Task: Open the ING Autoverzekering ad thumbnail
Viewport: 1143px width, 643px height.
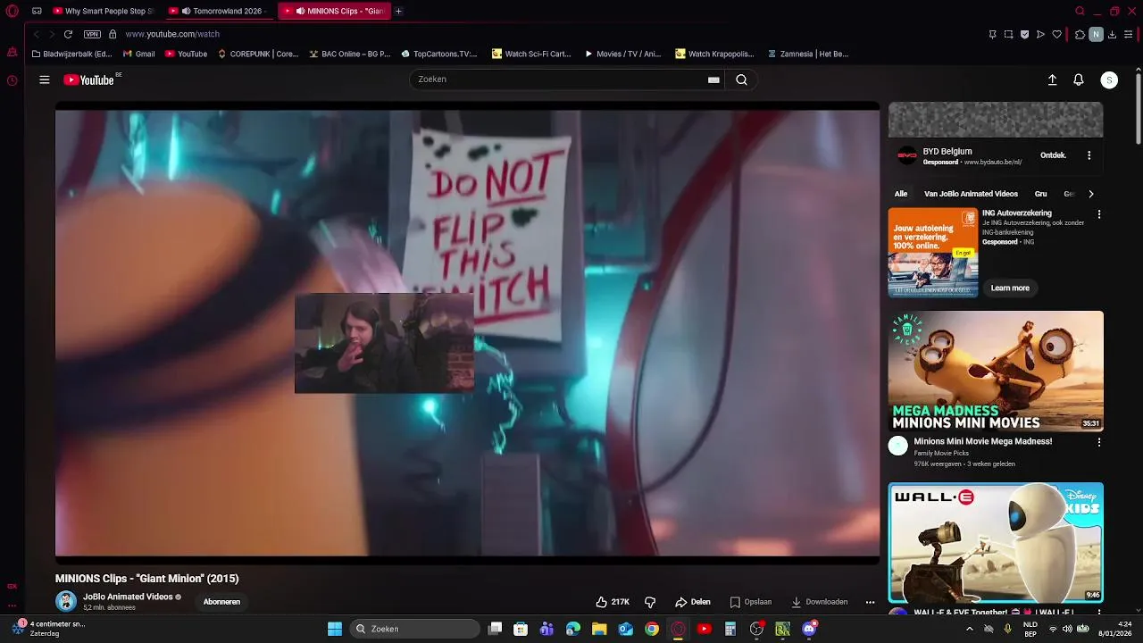Action: coord(933,253)
